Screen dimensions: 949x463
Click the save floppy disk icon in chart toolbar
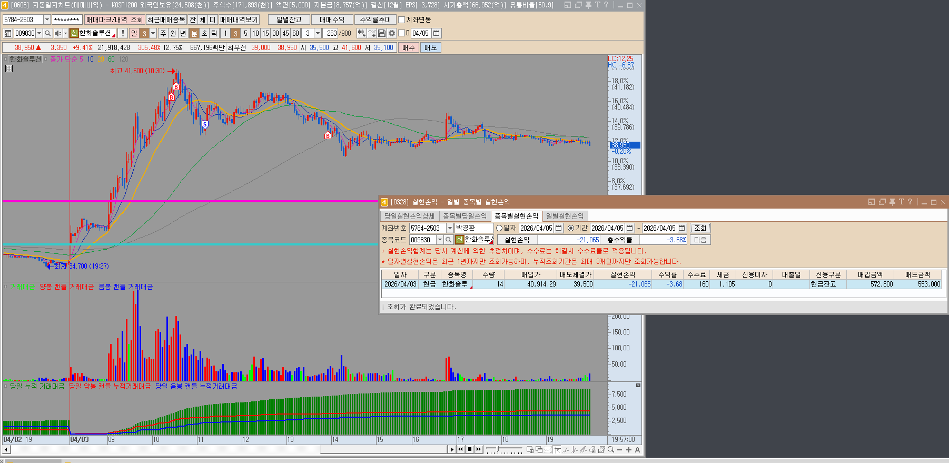tap(382, 33)
